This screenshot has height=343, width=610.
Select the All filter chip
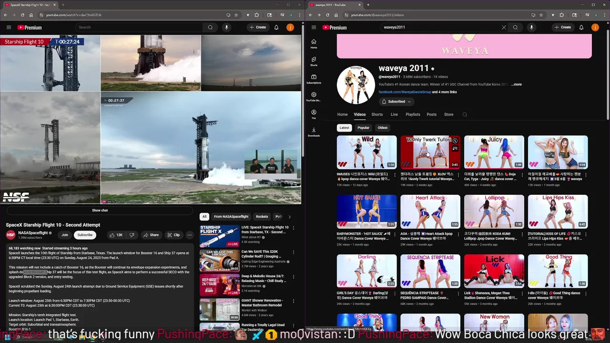(204, 217)
